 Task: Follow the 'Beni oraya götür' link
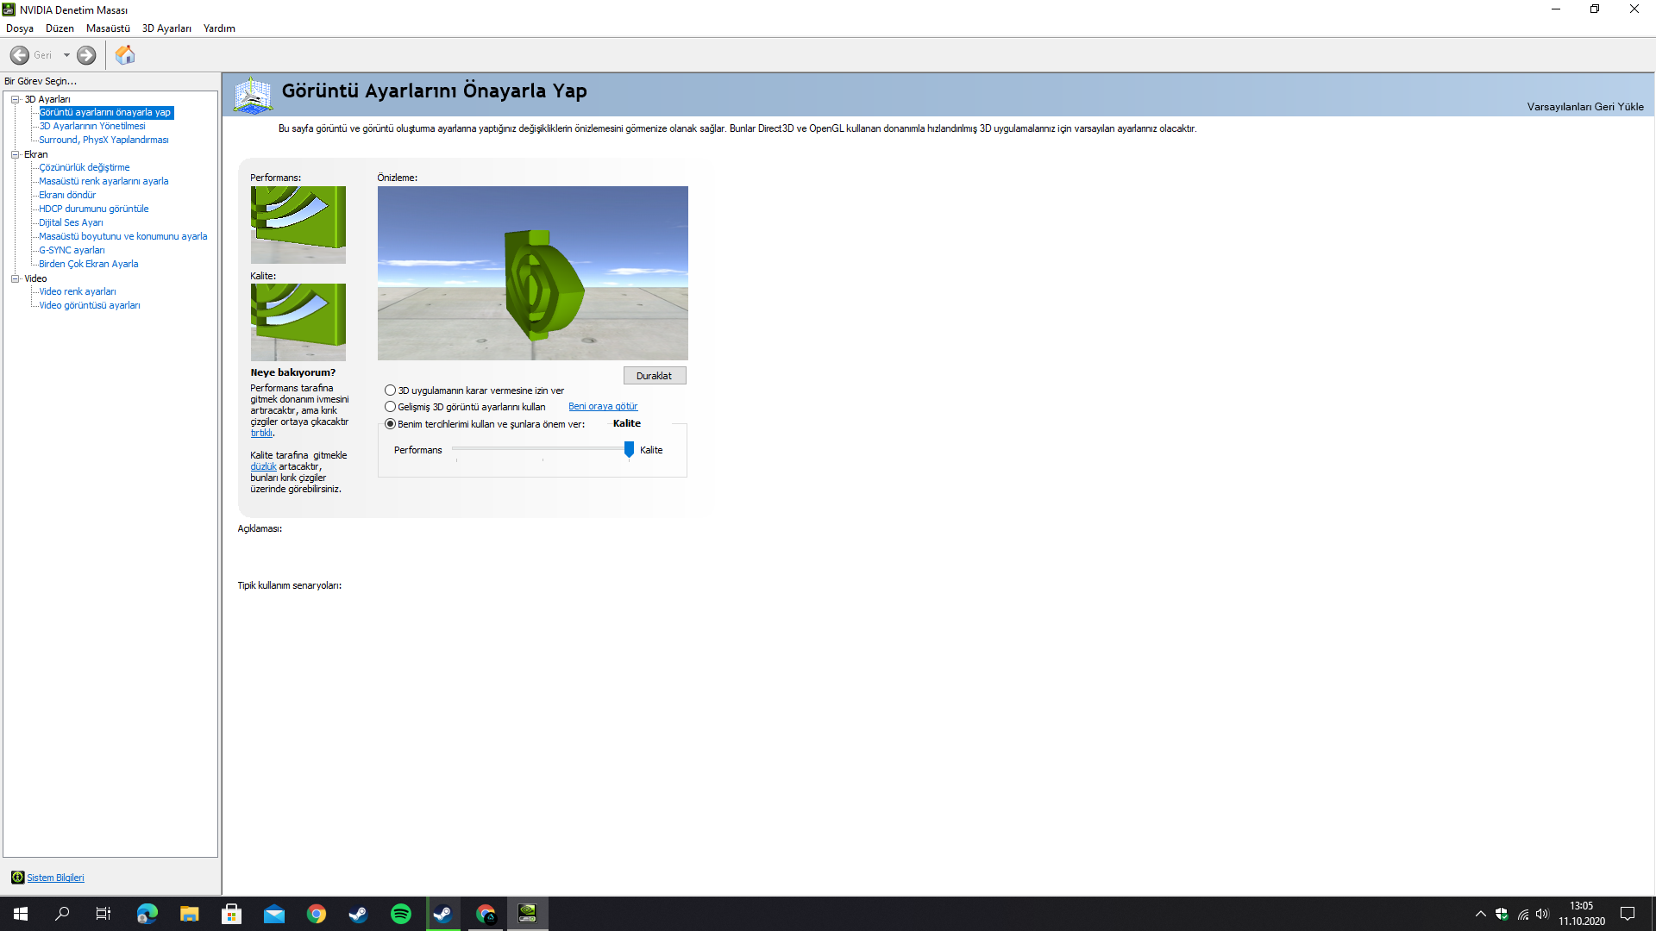coord(603,407)
